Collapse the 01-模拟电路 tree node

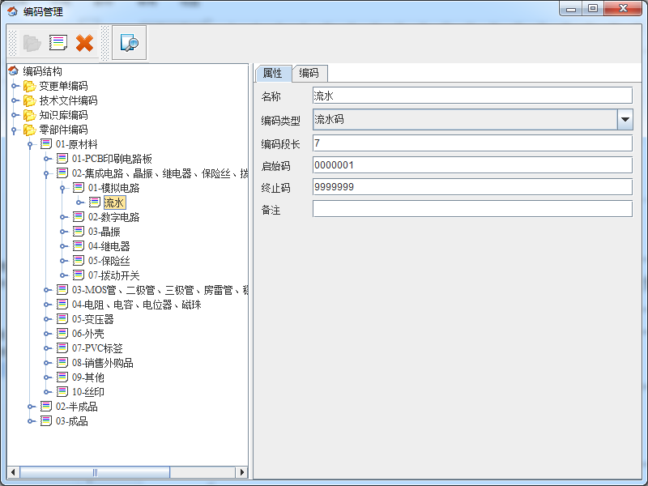click(62, 189)
